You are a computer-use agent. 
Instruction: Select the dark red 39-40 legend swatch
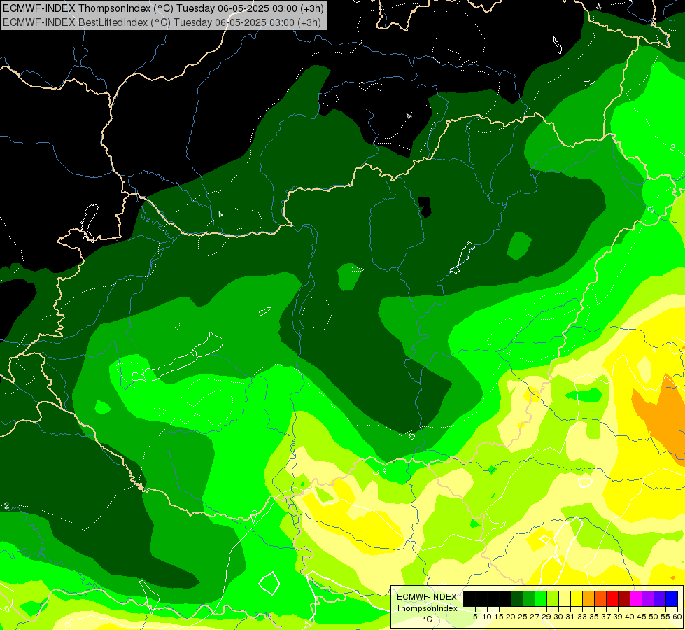point(624,599)
